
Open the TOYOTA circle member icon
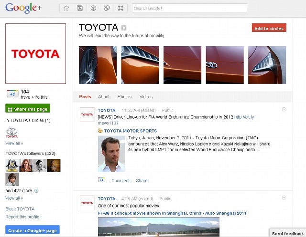(x=11, y=133)
